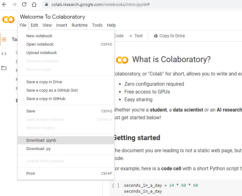Open the View menu
This screenshot has height=196, width=242.
pos(47,25)
